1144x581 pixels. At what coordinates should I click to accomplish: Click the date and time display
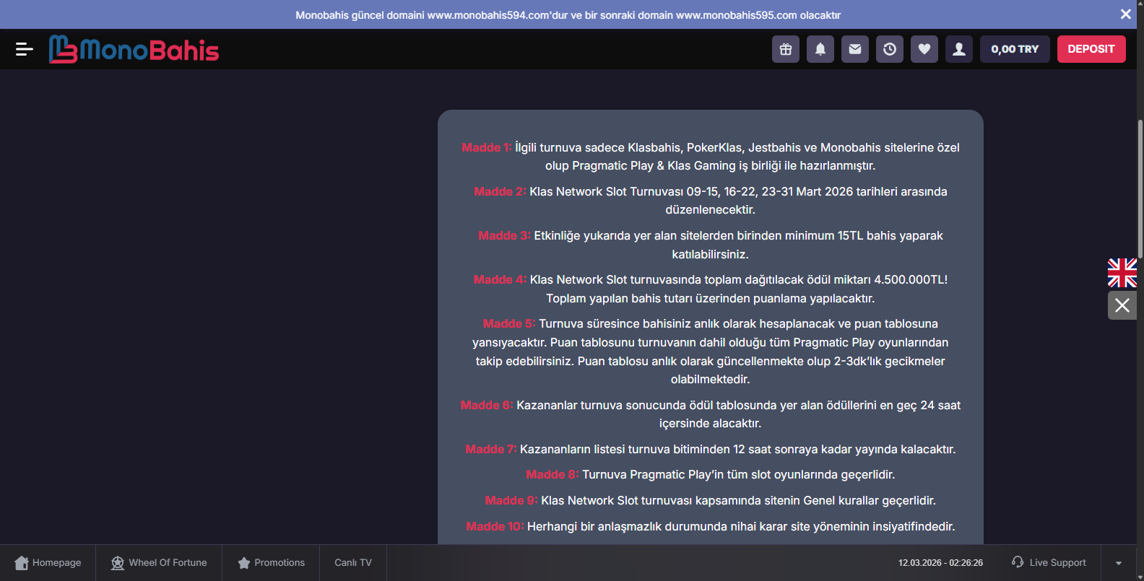coord(940,563)
